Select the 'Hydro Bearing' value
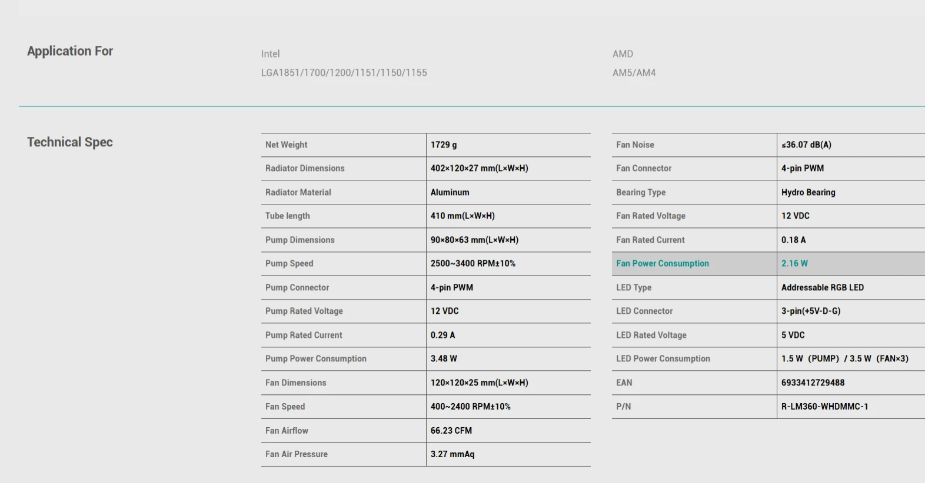 pos(808,192)
